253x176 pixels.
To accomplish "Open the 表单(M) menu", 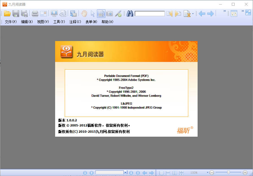I will pyautogui.click(x=91, y=22).
